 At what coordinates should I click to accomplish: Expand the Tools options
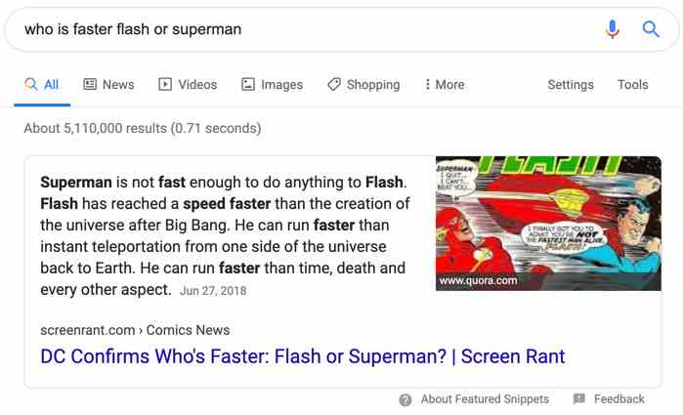[x=633, y=85]
